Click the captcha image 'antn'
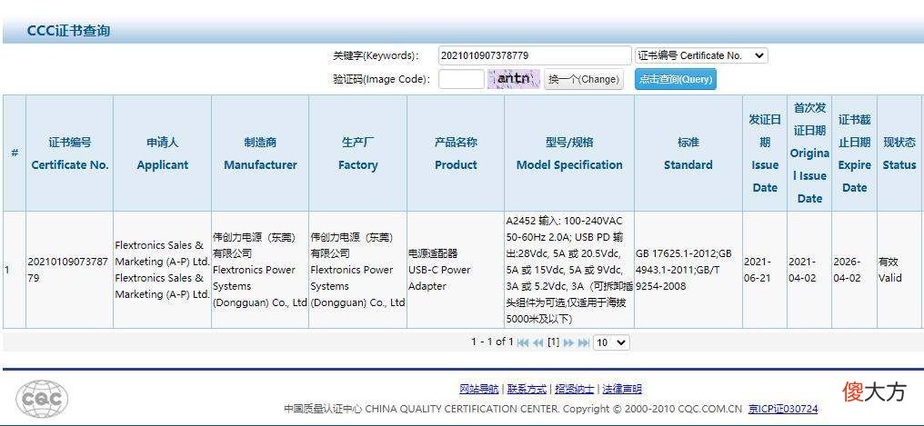924x426 pixels. [x=513, y=79]
